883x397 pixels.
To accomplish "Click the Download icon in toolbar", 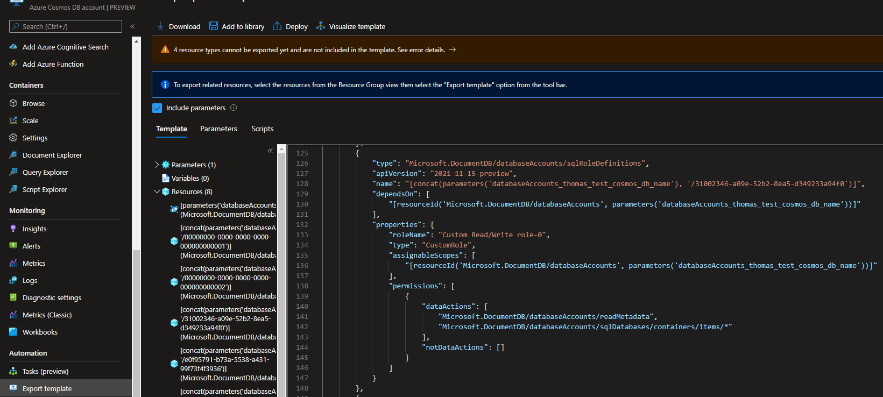I will pos(160,26).
